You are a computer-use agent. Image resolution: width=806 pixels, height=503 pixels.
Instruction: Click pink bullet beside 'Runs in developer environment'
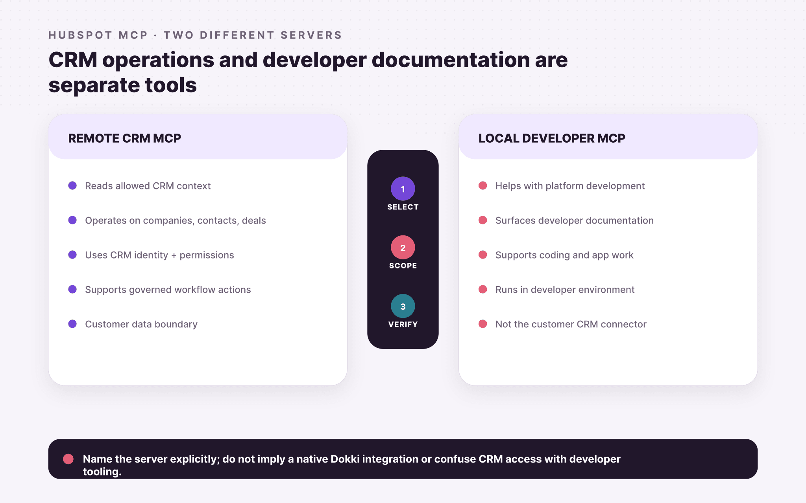[483, 289]
